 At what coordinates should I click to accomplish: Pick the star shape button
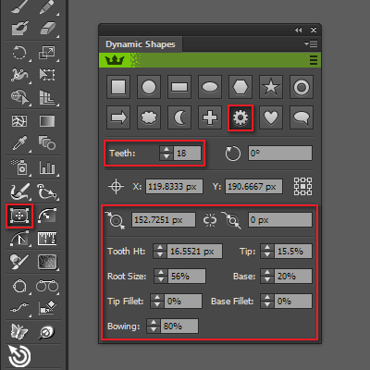(x=271, y=87)
